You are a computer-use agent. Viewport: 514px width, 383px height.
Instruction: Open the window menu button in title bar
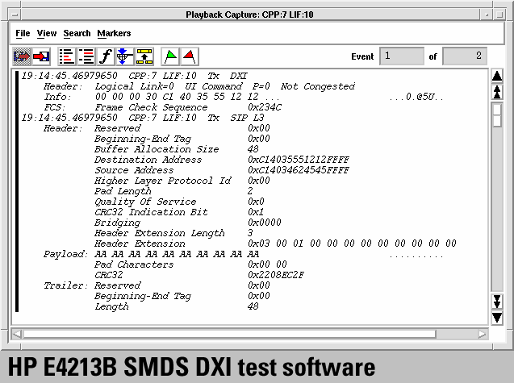click(x=15, y=15)
